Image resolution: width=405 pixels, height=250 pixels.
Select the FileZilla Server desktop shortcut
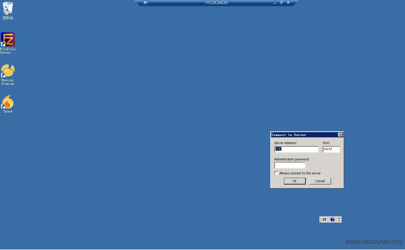pos(8,43)
